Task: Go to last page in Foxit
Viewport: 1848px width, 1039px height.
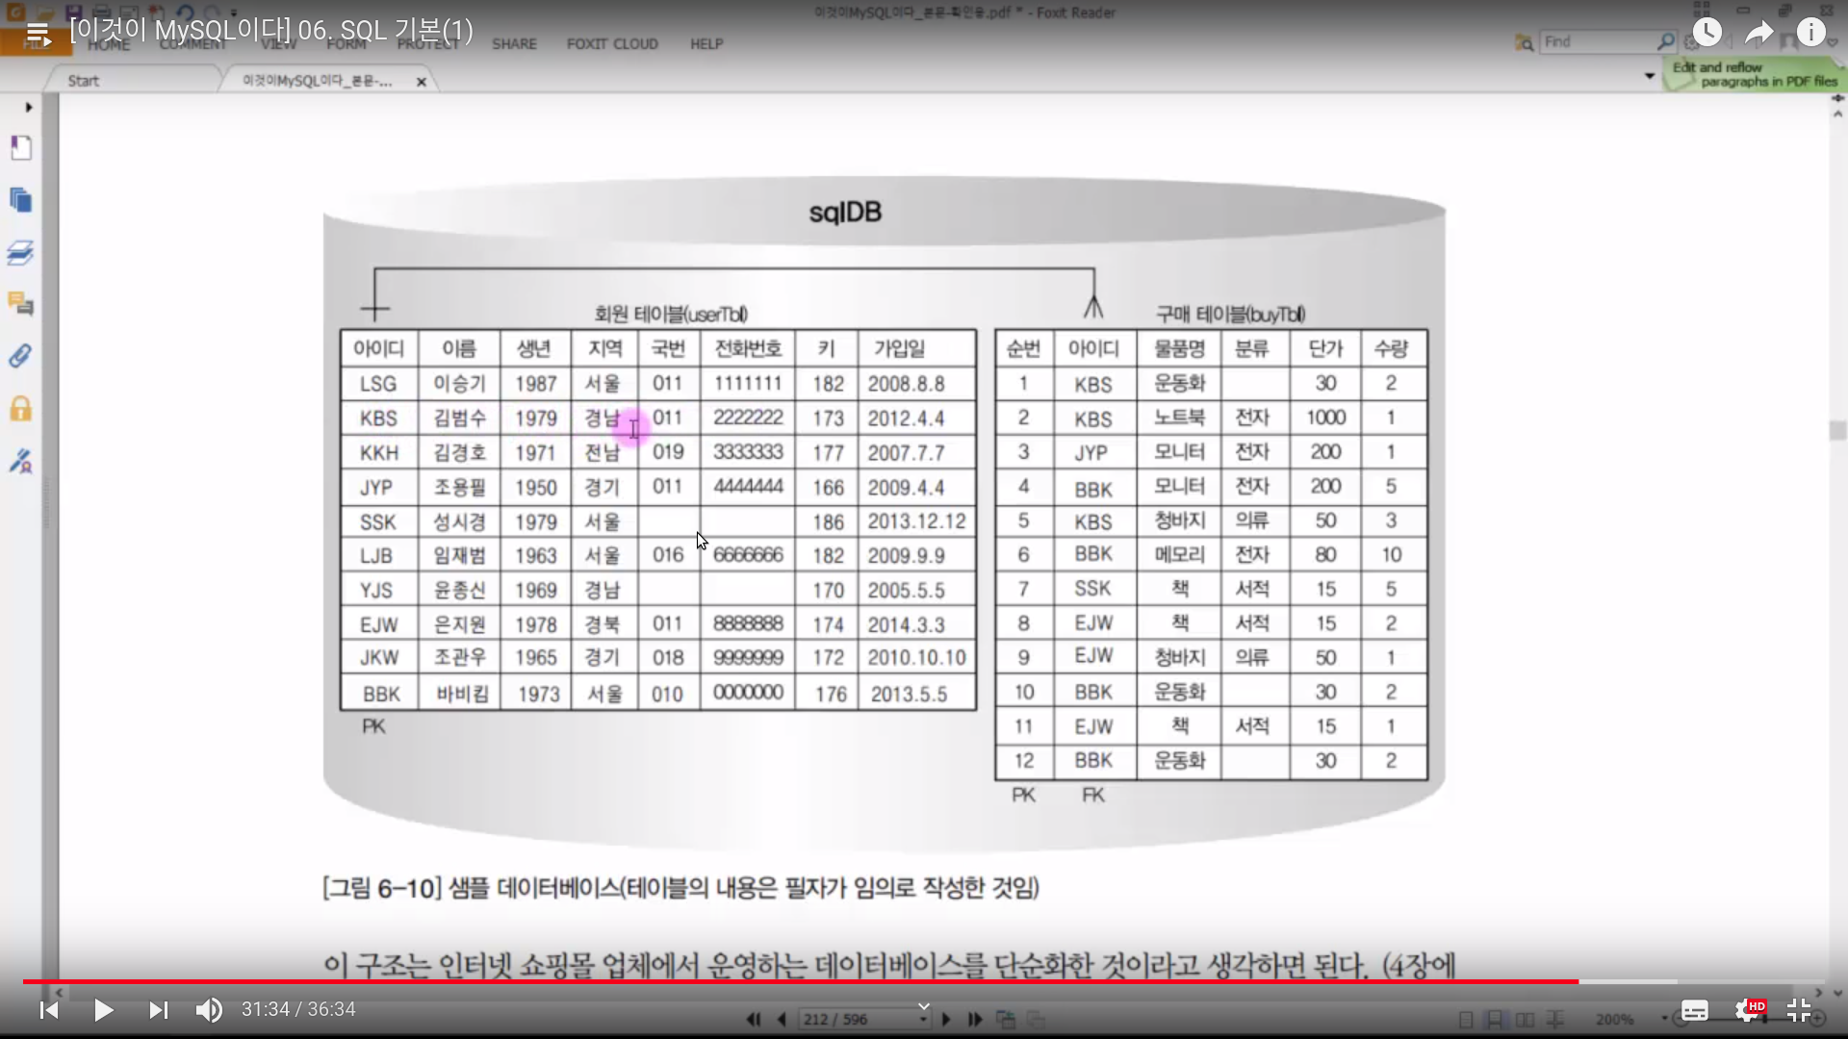Action: [x=975, y=1019]
